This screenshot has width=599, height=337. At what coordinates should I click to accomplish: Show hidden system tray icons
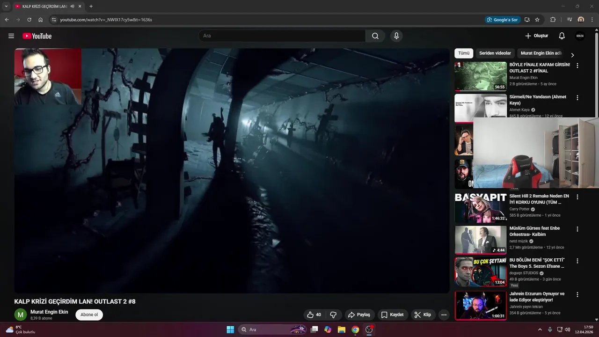coord(540,330)
